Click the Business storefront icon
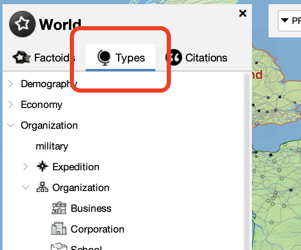The height and width of the screenshot is (250, 301). tap(59, 208)
